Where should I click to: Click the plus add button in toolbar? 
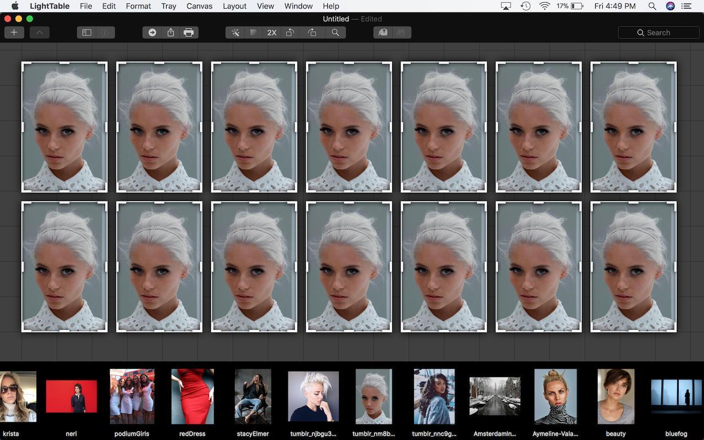coord(14,32)
